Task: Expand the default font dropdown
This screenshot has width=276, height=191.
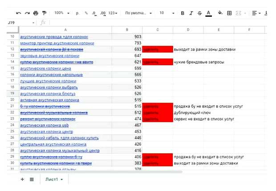Action: point(138,13)
